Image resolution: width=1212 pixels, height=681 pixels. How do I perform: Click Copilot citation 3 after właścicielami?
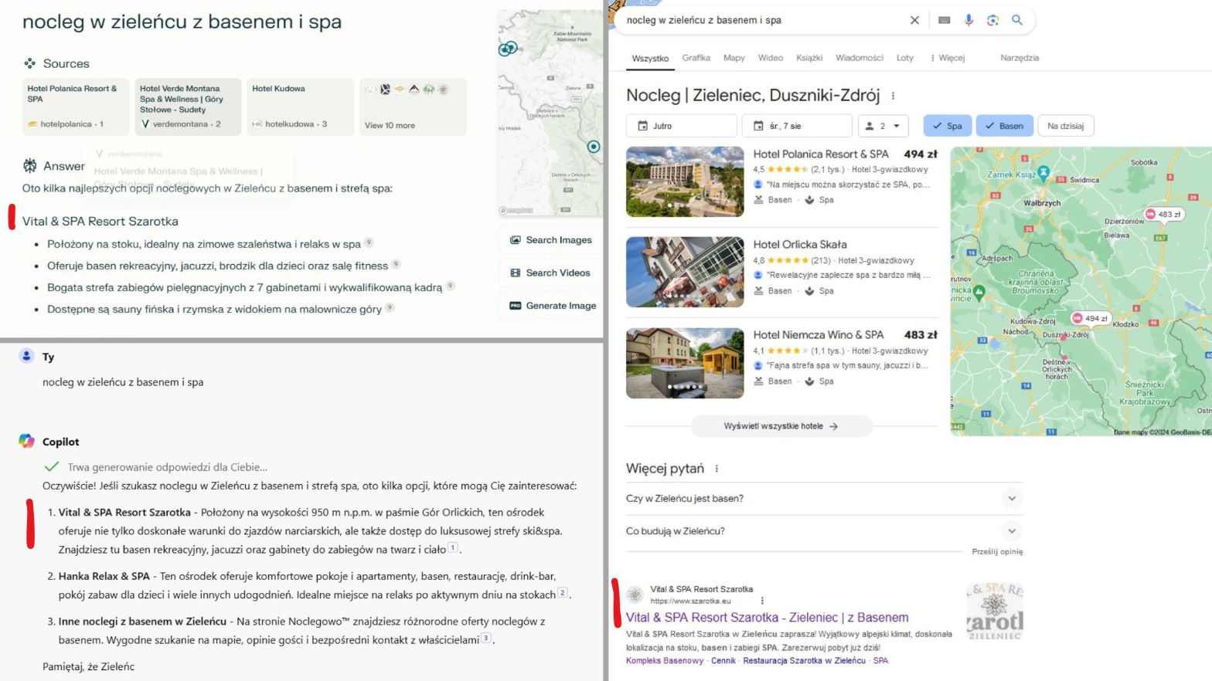[x=486, y=638]
